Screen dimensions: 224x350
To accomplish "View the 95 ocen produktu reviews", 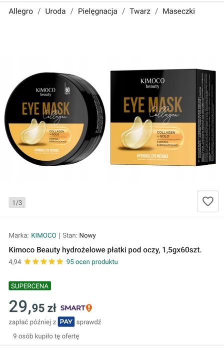I will point(92,261).
